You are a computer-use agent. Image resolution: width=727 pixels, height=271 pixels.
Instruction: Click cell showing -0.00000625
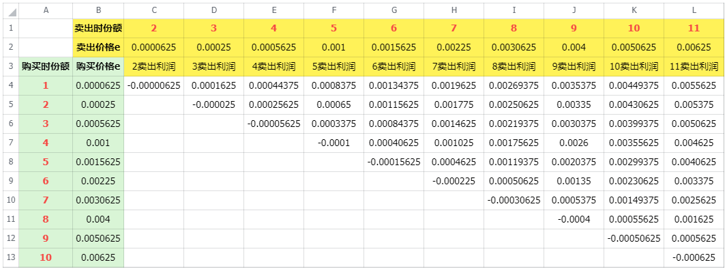(x=154, y=85)
